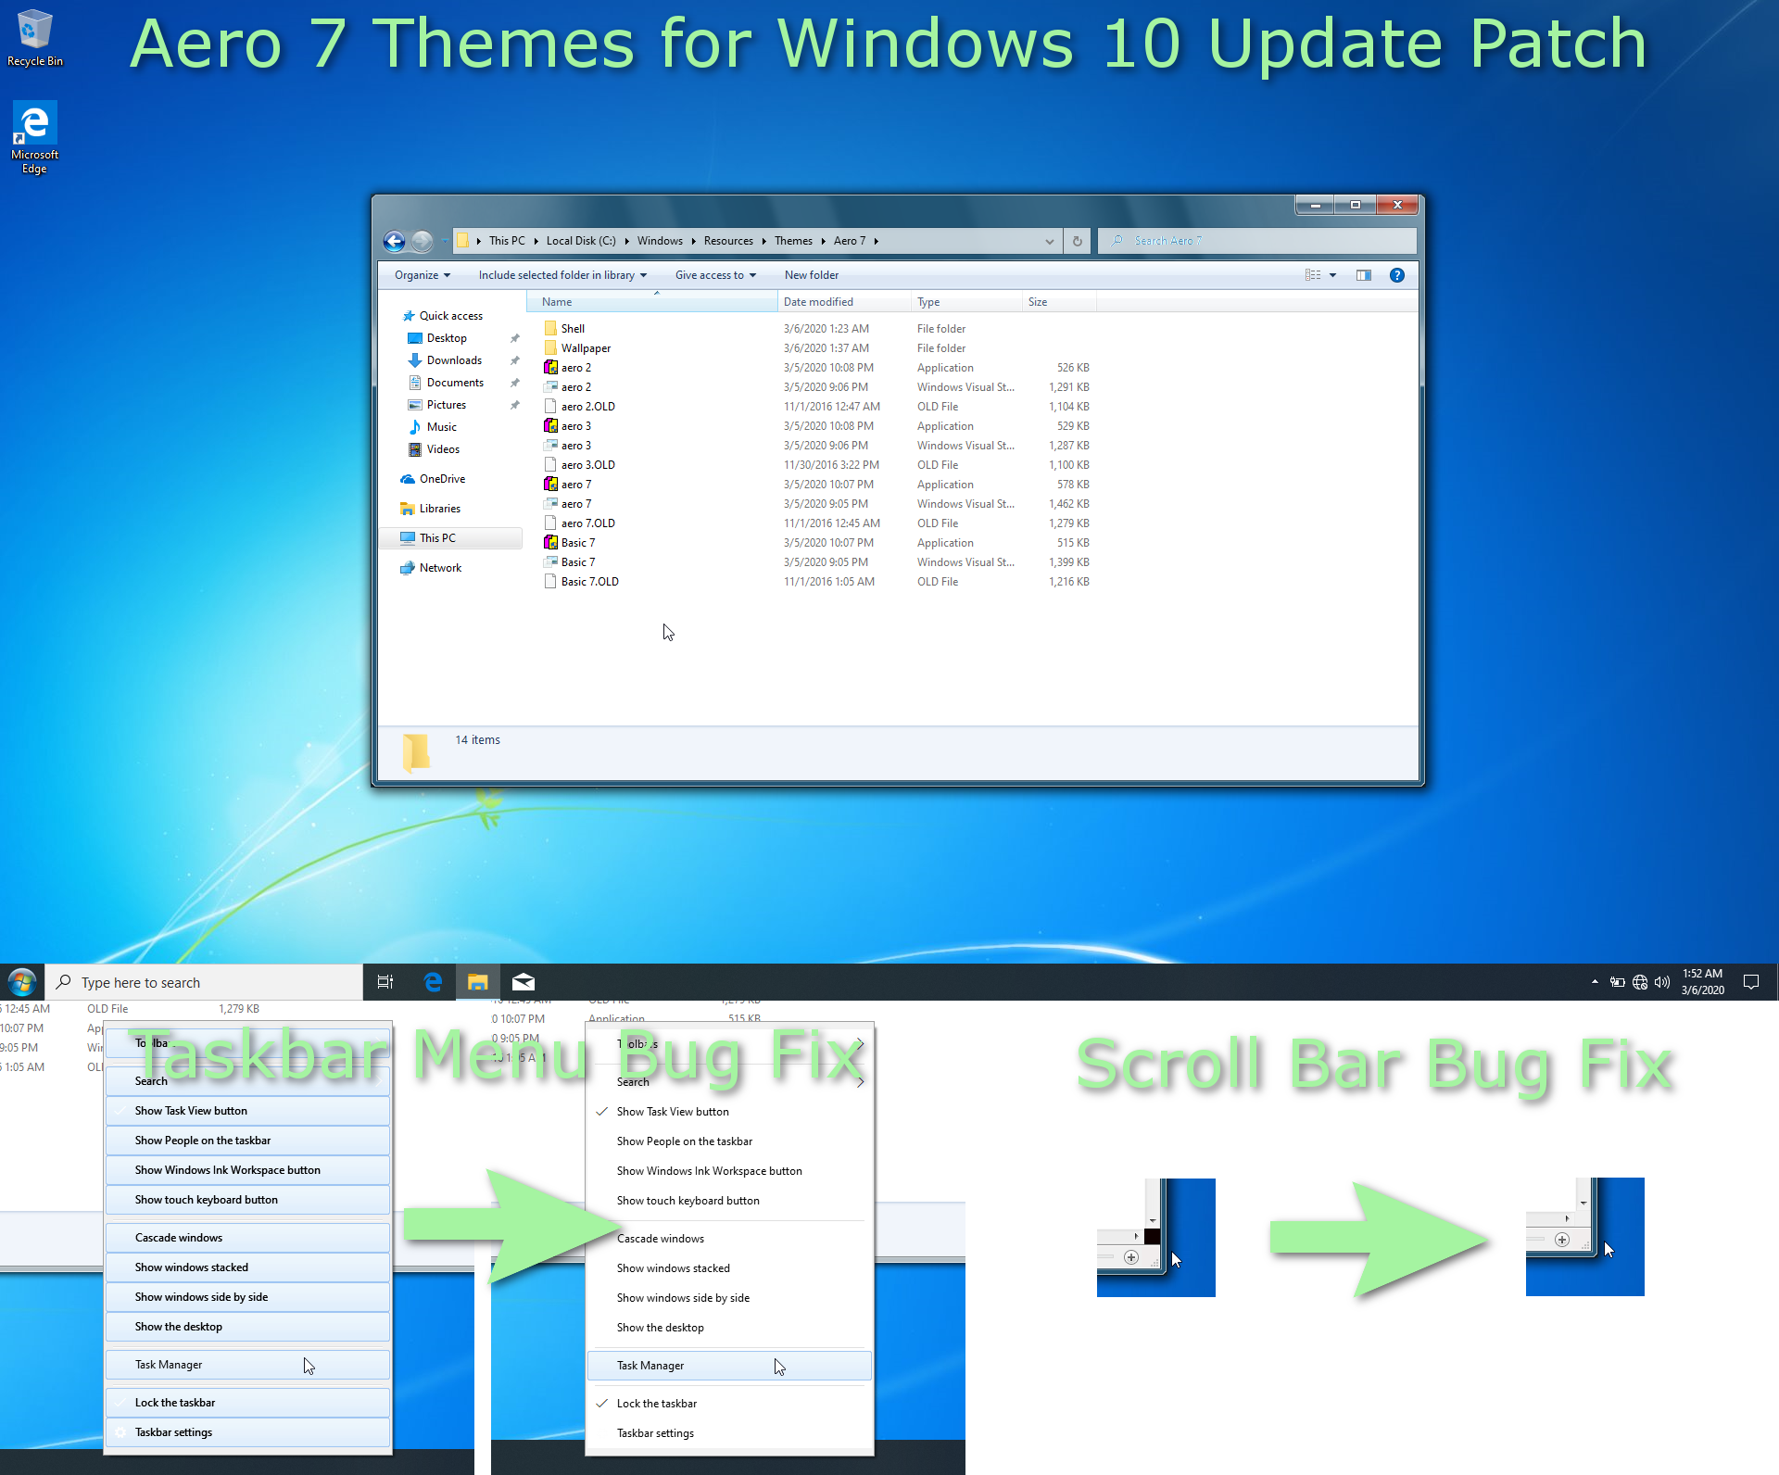1779x1475 pixels.
Task: Sort by Size column header
Action: pyautogui.click(x=1059, y=302)
